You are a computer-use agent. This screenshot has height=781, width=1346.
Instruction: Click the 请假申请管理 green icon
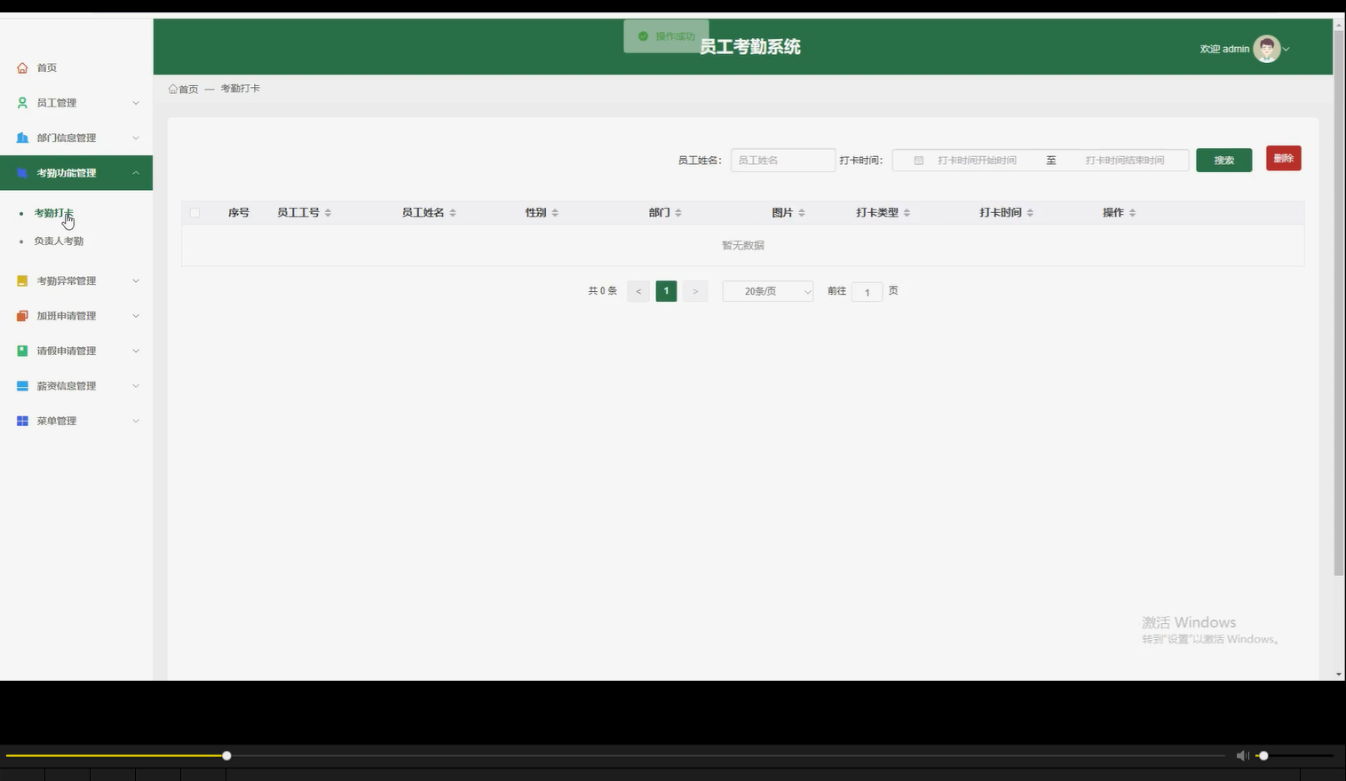click(22, 351)
